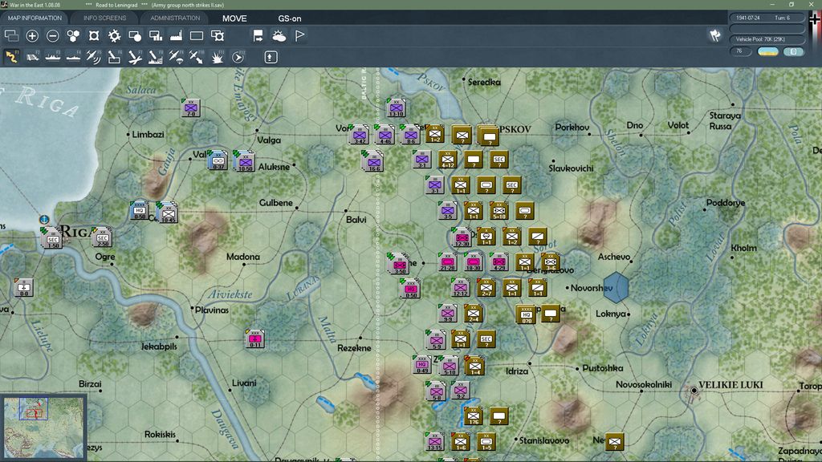The width and height of the screenshot is (822, 462).
Task: Select the 16-6 unit stack
Action: (373, 160)
